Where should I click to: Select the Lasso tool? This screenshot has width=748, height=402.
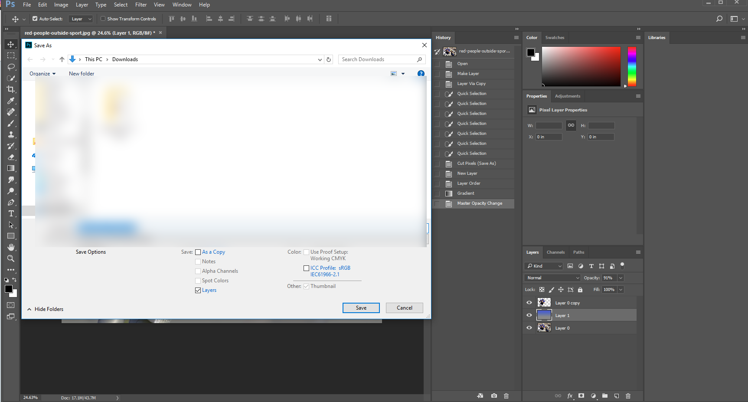11,67
